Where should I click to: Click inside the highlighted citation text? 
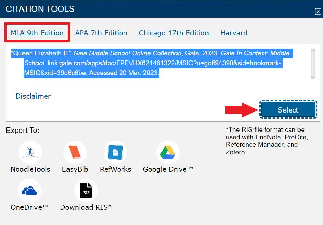coord(152,63)
